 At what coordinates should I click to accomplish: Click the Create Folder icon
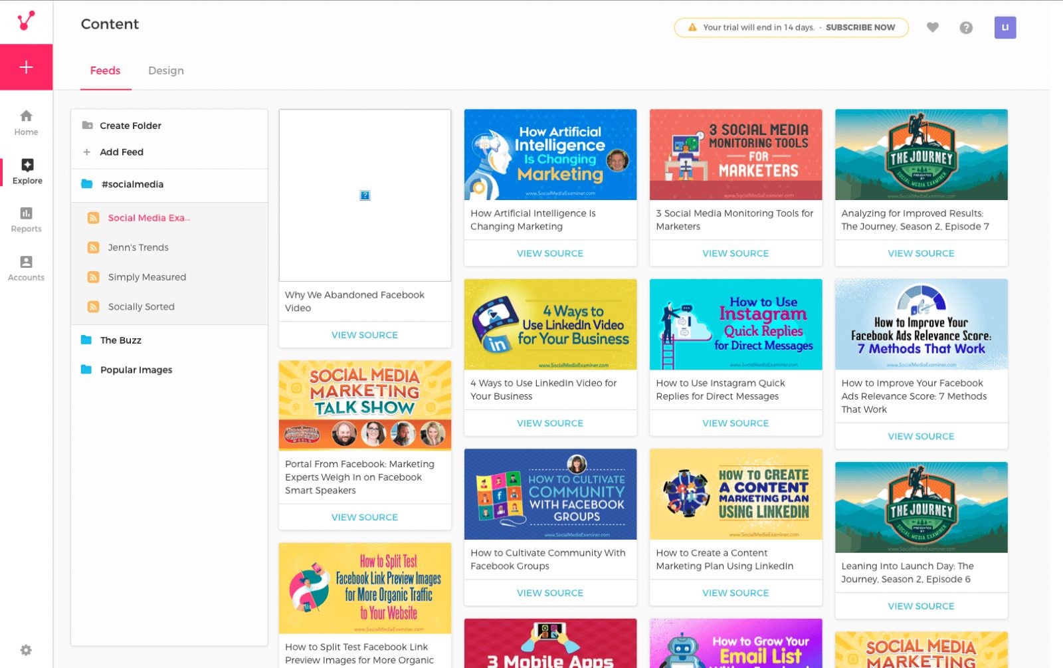click(87, 125)
